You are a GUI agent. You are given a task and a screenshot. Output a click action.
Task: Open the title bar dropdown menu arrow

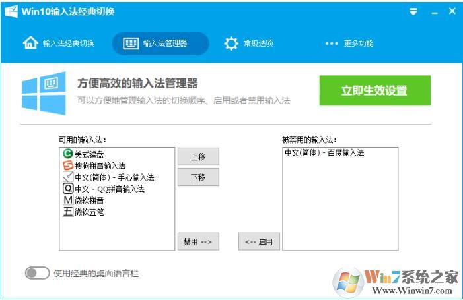pyautogui.click(x=413, y=11)
